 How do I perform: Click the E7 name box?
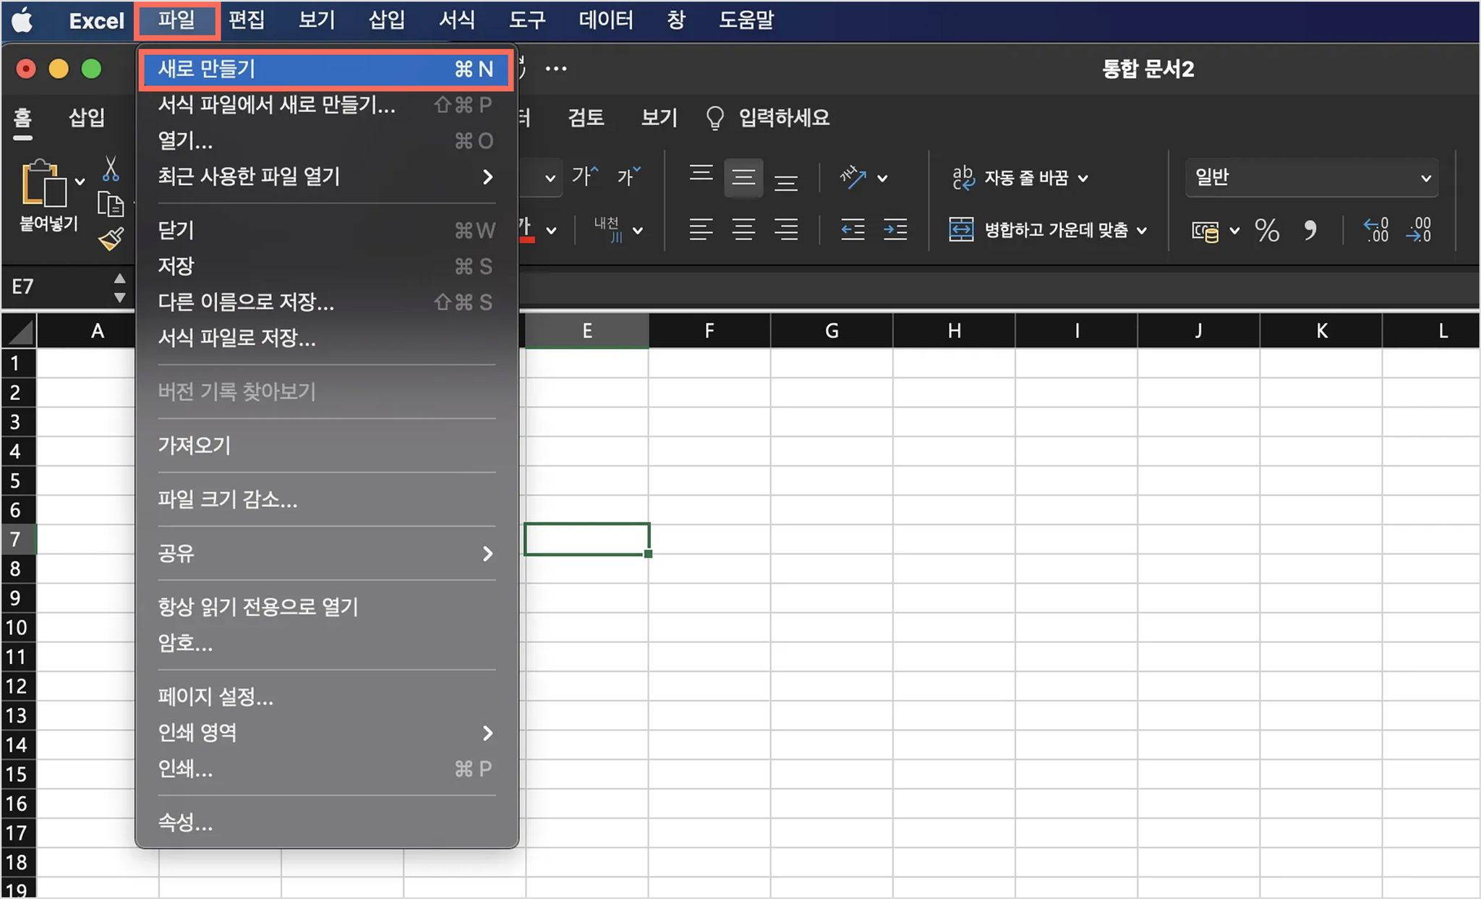point(58,287)
